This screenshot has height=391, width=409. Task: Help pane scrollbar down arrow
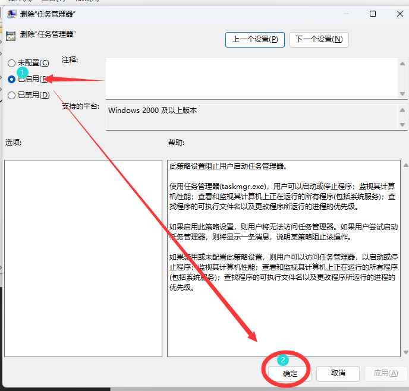406,352
